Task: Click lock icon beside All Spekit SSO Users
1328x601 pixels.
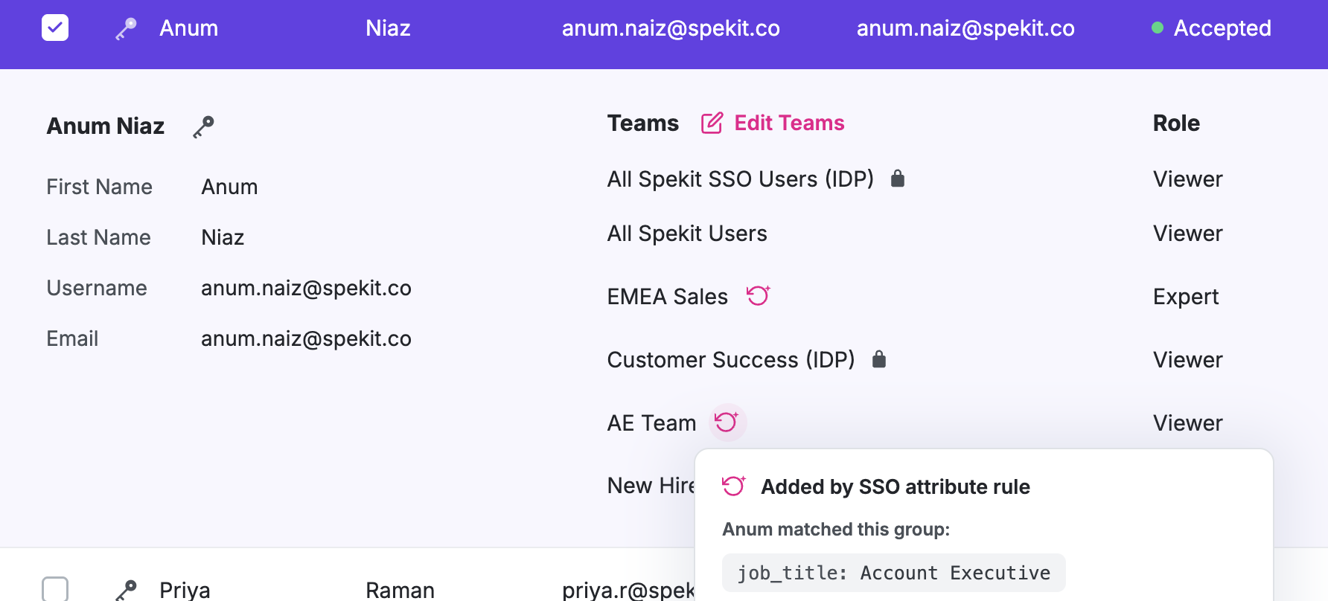Action: [898, 179]
